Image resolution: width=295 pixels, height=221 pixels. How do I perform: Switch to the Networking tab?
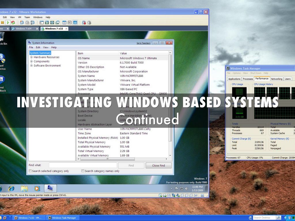tap(276, 79)
